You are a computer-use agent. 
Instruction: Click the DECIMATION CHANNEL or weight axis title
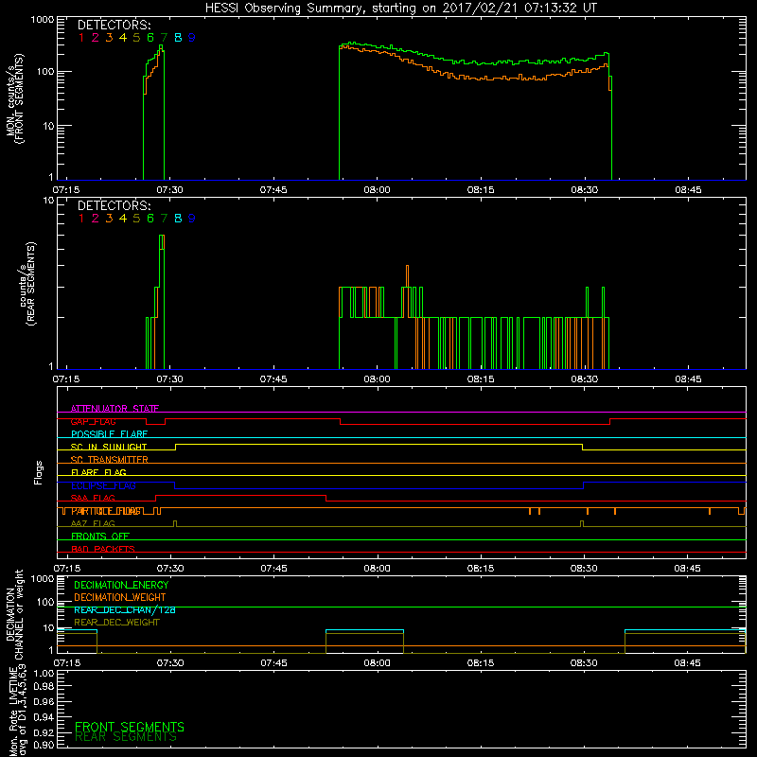click(15, 614)
